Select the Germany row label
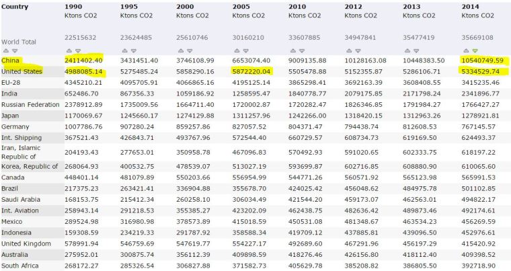 (x=15, y=126)
